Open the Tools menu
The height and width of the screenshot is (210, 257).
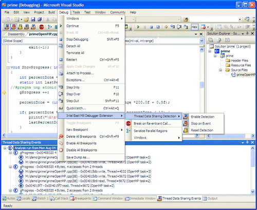[x=76, y=12]
